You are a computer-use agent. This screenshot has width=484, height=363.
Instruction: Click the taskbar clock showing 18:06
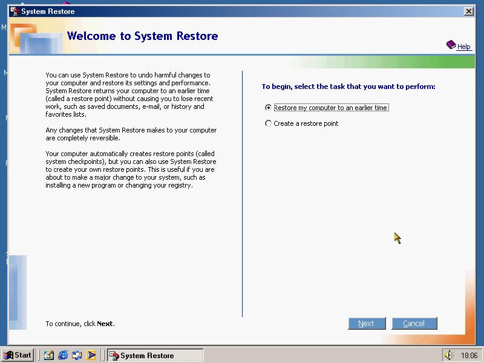pos(469,356)
